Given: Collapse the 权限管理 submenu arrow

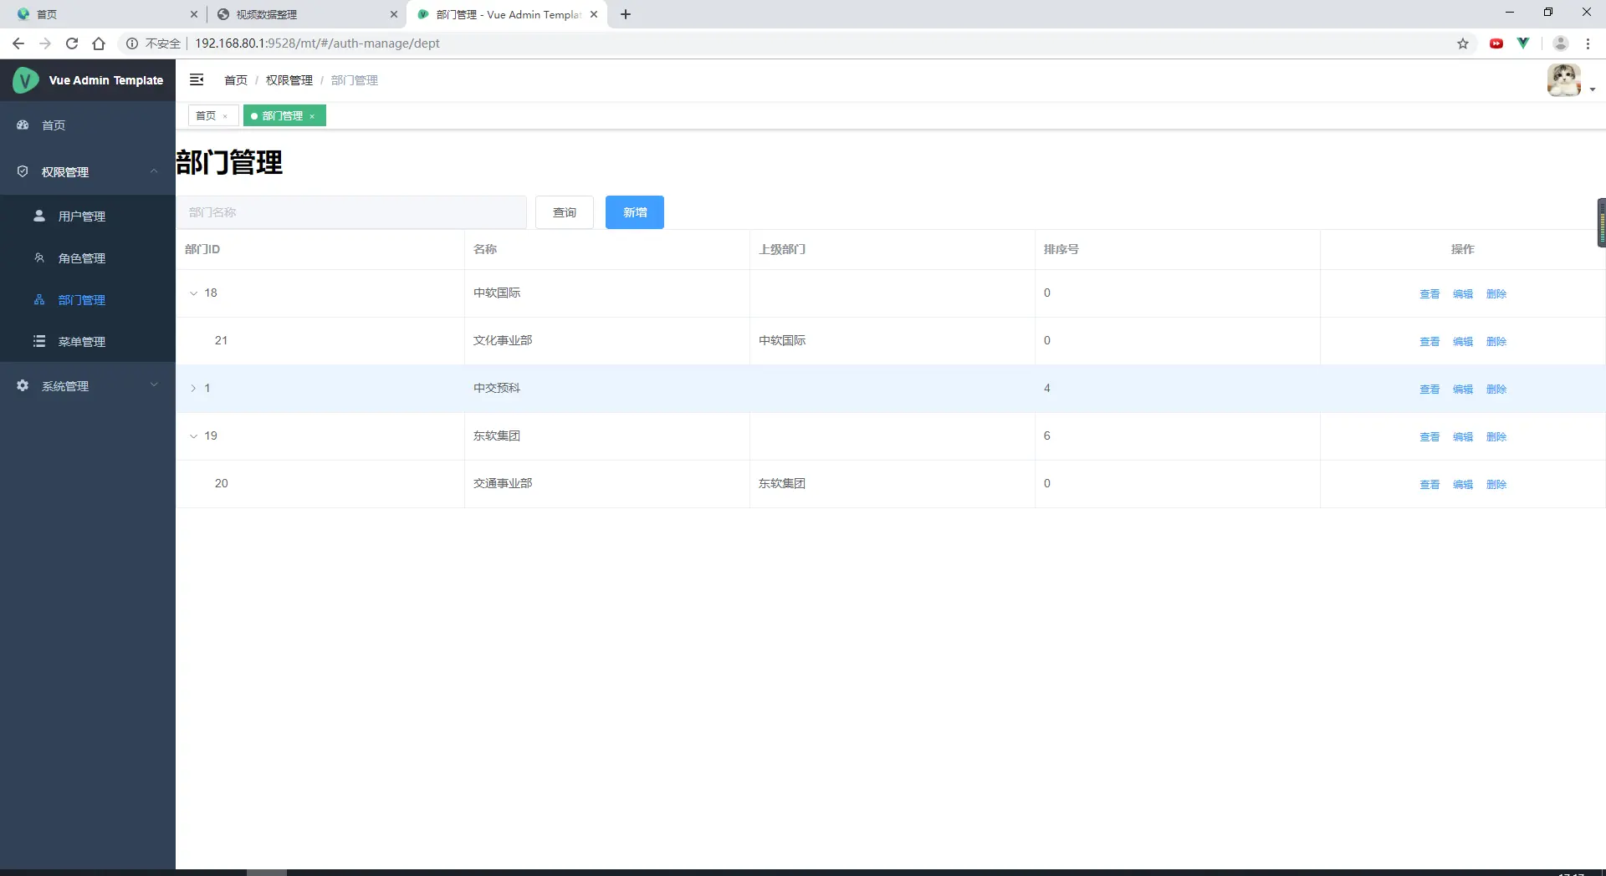Looking at the screenshot, I should pos(154,171).
